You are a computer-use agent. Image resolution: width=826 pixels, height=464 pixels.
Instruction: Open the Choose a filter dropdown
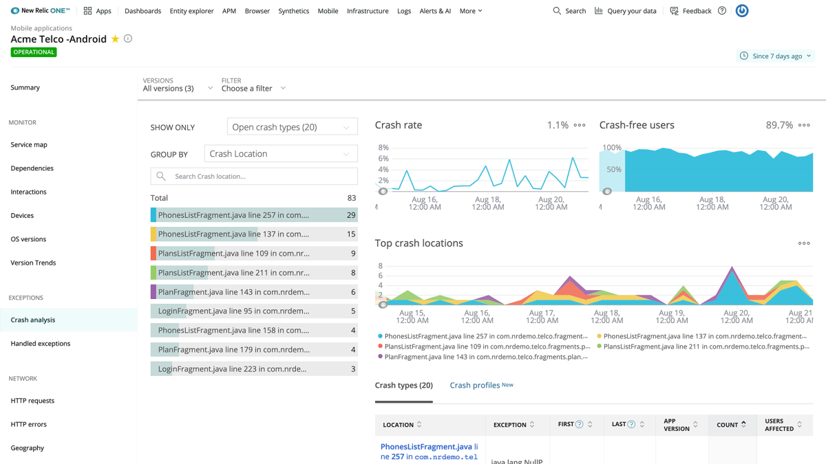tap(253, 89)
